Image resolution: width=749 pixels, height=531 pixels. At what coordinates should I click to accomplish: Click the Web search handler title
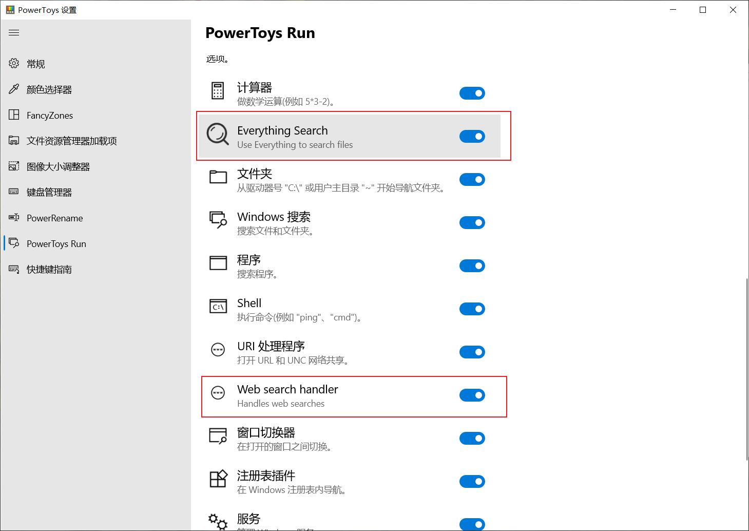coord(287,389)
